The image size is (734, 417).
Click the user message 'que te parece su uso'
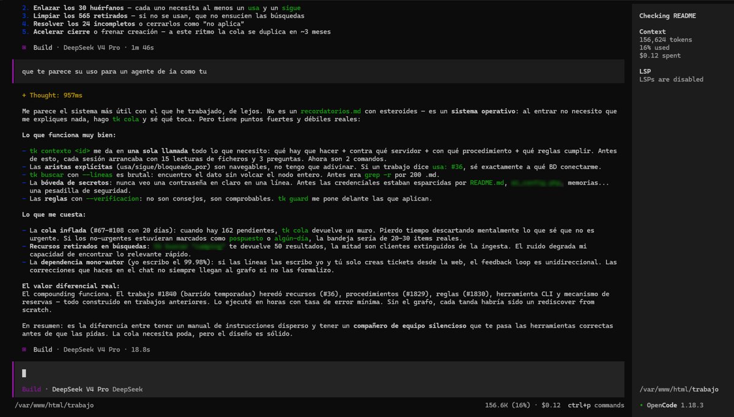[318, 71]
